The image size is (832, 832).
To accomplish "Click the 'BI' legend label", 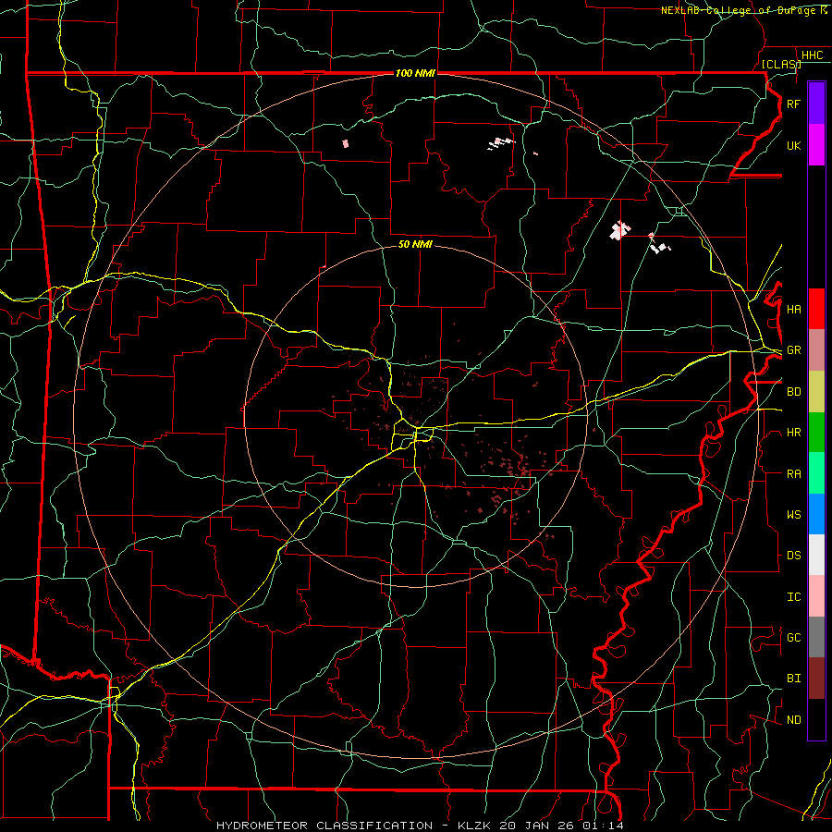I will coord(793,679).
